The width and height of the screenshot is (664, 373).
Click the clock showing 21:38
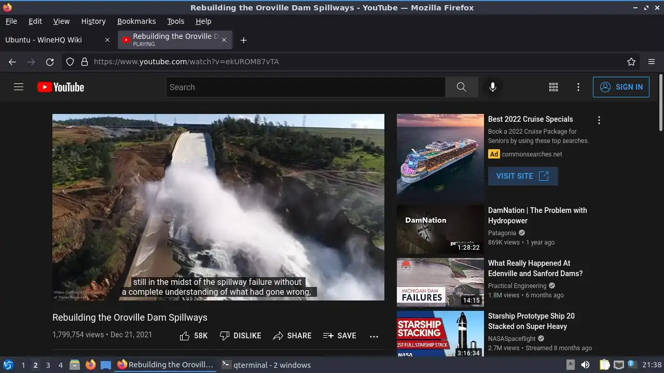pyautogui.click(x=652, y=365)
